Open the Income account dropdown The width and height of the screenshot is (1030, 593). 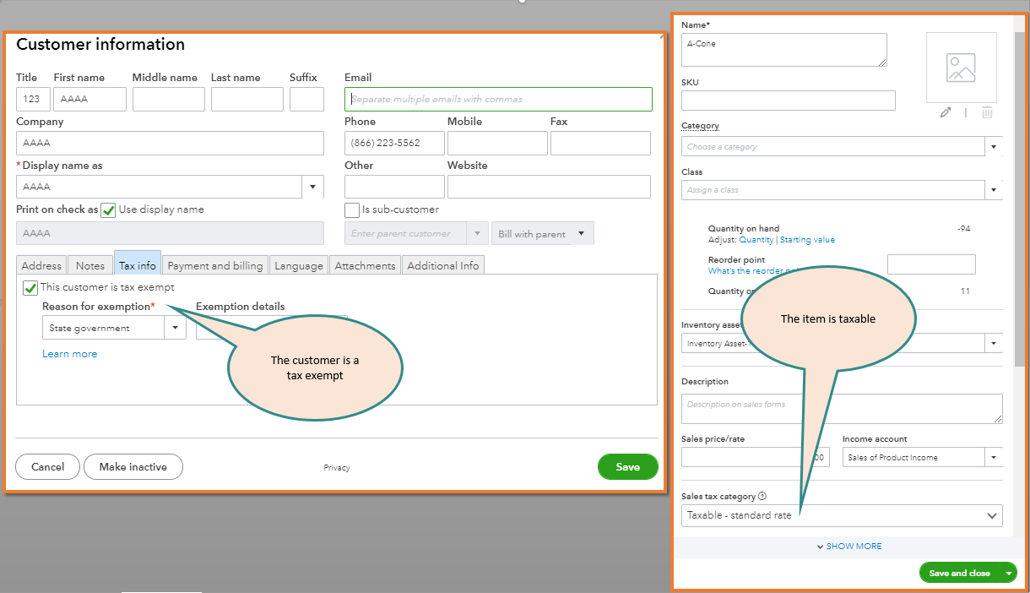(x=994, y=457)
